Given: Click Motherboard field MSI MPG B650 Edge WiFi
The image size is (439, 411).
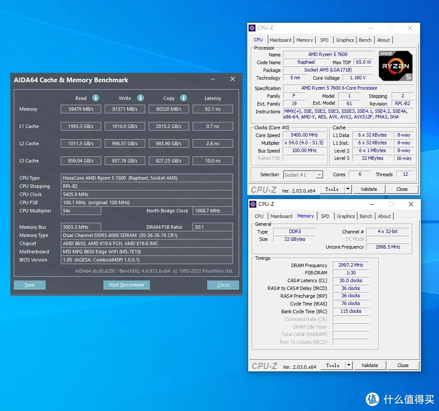Looking at the screenshot, I should 147,252.
